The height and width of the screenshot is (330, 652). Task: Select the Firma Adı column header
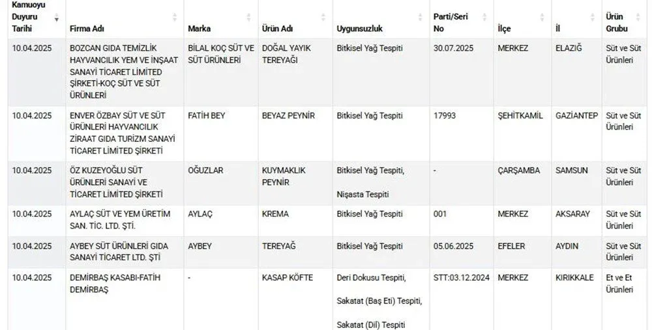coord(87,29)
